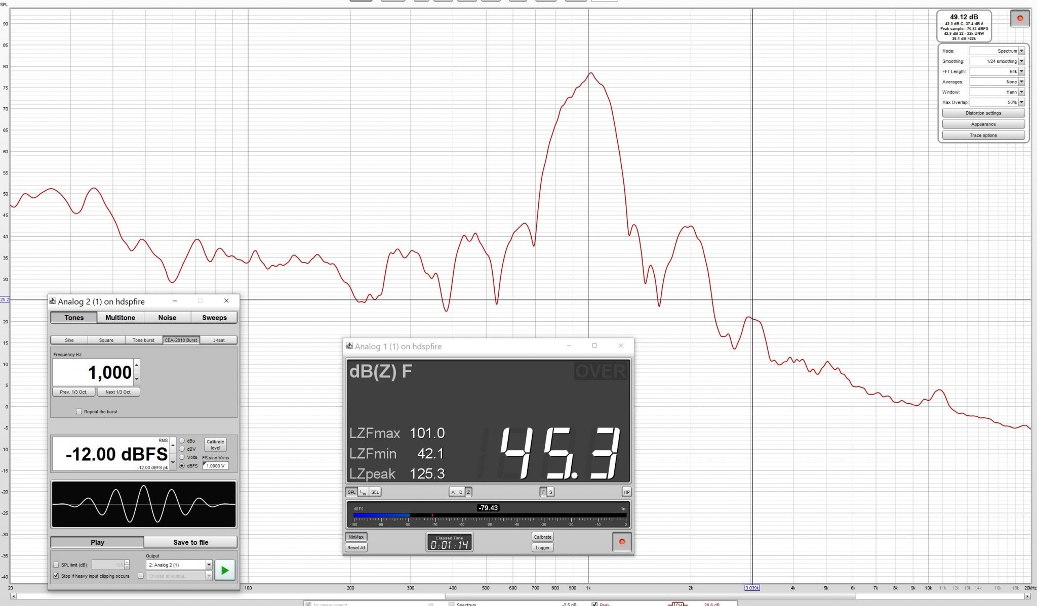Viewport: 1037px width, 606px height.
Task: Enable Repeat the burst checkbox
Action: coord(79,411)
